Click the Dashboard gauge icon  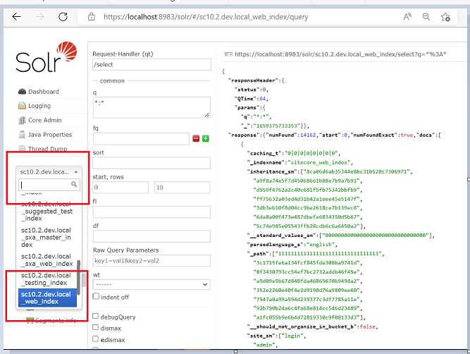22,92
